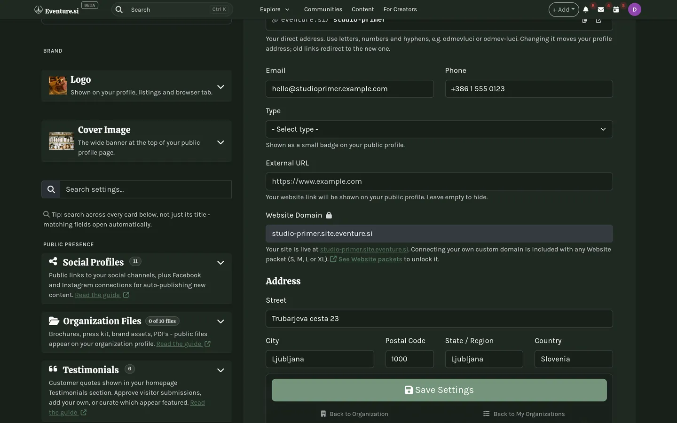Open the calendar icon in top bar

(616, 9)
